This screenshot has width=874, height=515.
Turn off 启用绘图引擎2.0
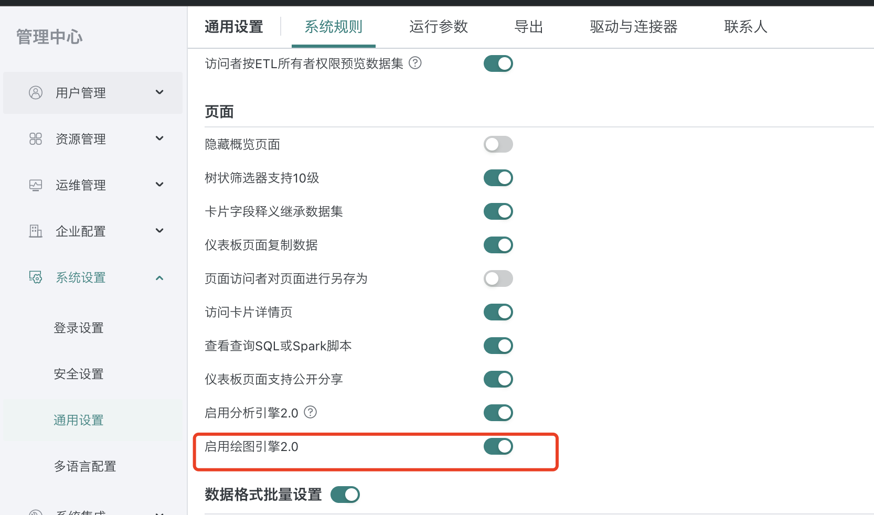point(498,446)
